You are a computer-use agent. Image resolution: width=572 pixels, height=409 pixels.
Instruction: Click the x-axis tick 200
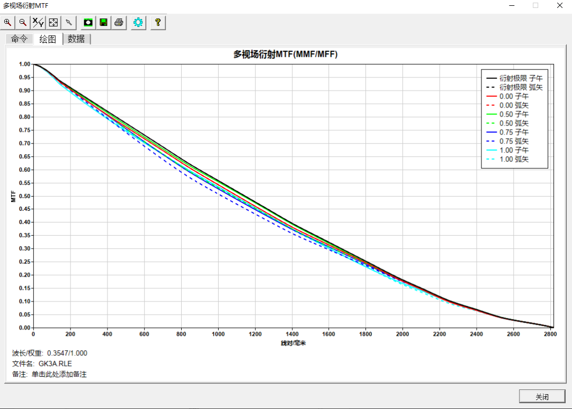(x=70, y=334)
